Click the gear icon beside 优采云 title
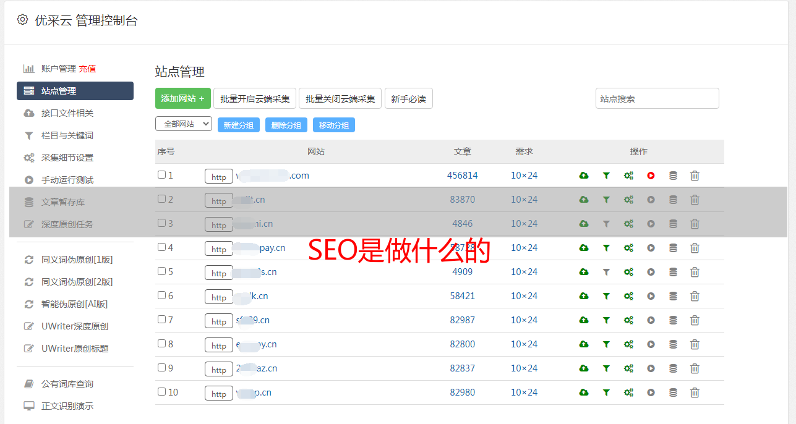Viewport: 796px width, 424px height. pos(22,19)
